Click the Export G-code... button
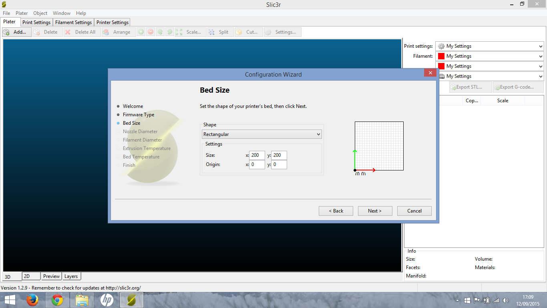Screen dimensions: 547x308 [x=518, y=87]
